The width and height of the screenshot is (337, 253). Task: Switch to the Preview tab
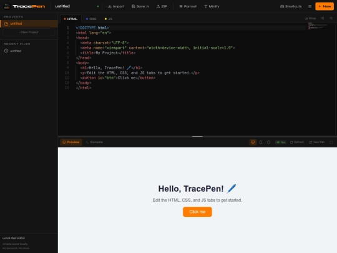tap(71, 142)
